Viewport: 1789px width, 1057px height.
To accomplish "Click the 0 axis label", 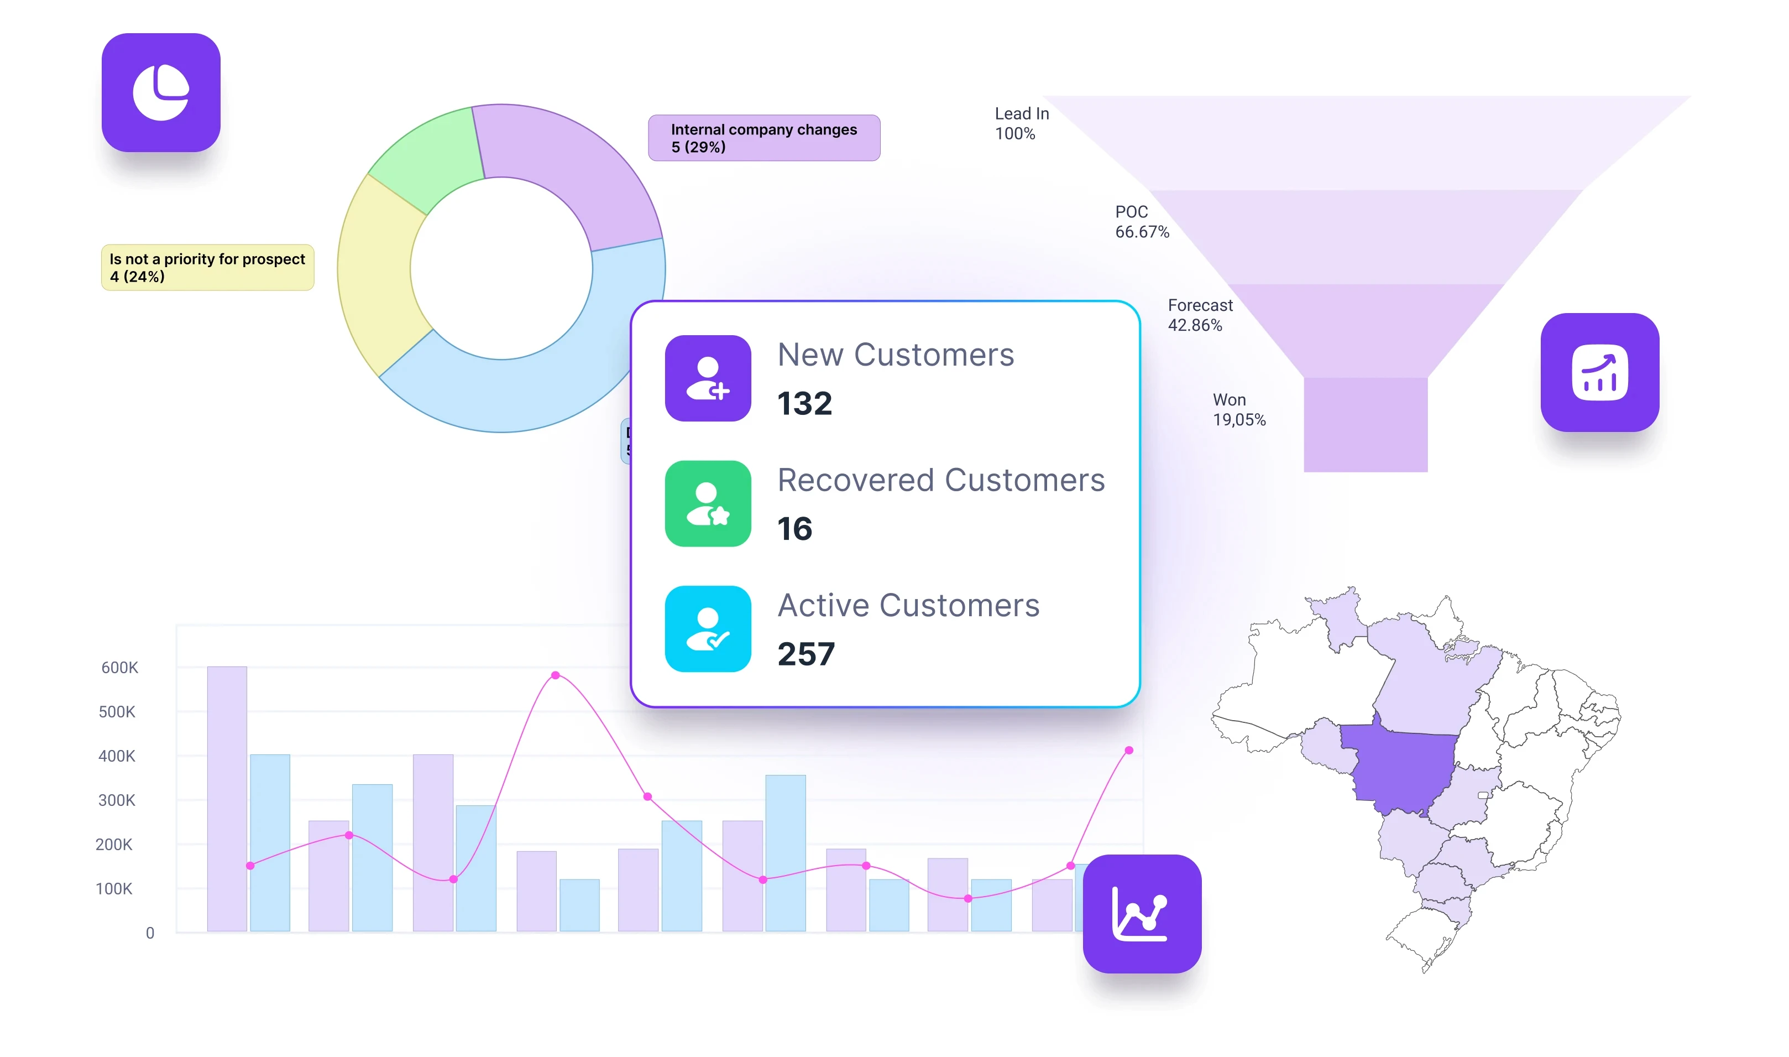I will [x=150, y=933].
